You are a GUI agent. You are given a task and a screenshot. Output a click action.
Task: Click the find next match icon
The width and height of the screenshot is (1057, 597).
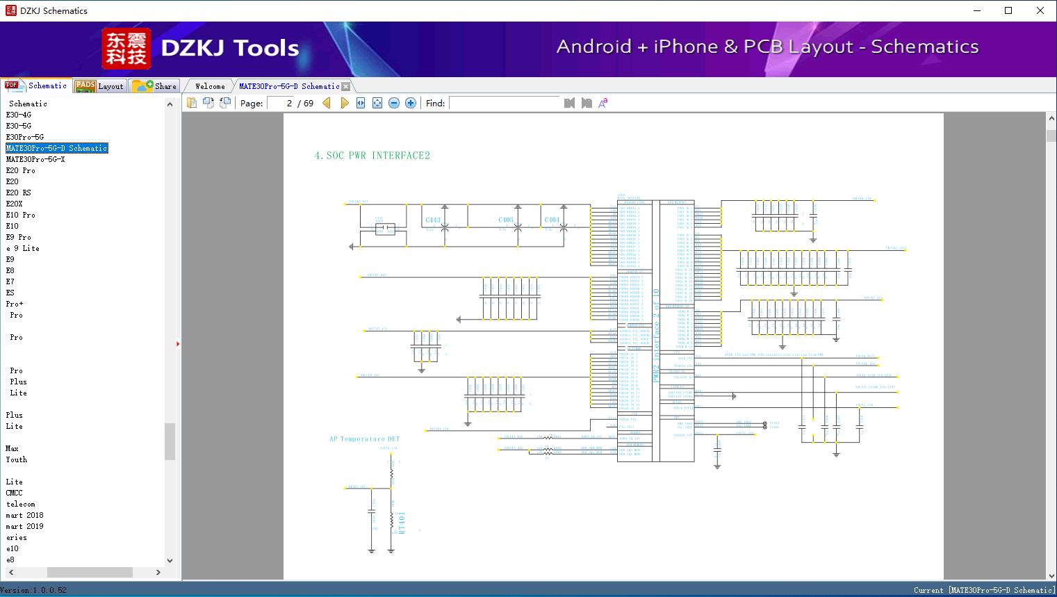pyautogui.click(x=587, y=103)
